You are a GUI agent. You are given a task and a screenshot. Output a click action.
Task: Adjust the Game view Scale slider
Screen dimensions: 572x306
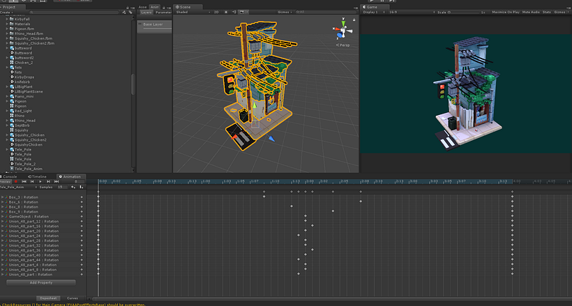point(463,12)
